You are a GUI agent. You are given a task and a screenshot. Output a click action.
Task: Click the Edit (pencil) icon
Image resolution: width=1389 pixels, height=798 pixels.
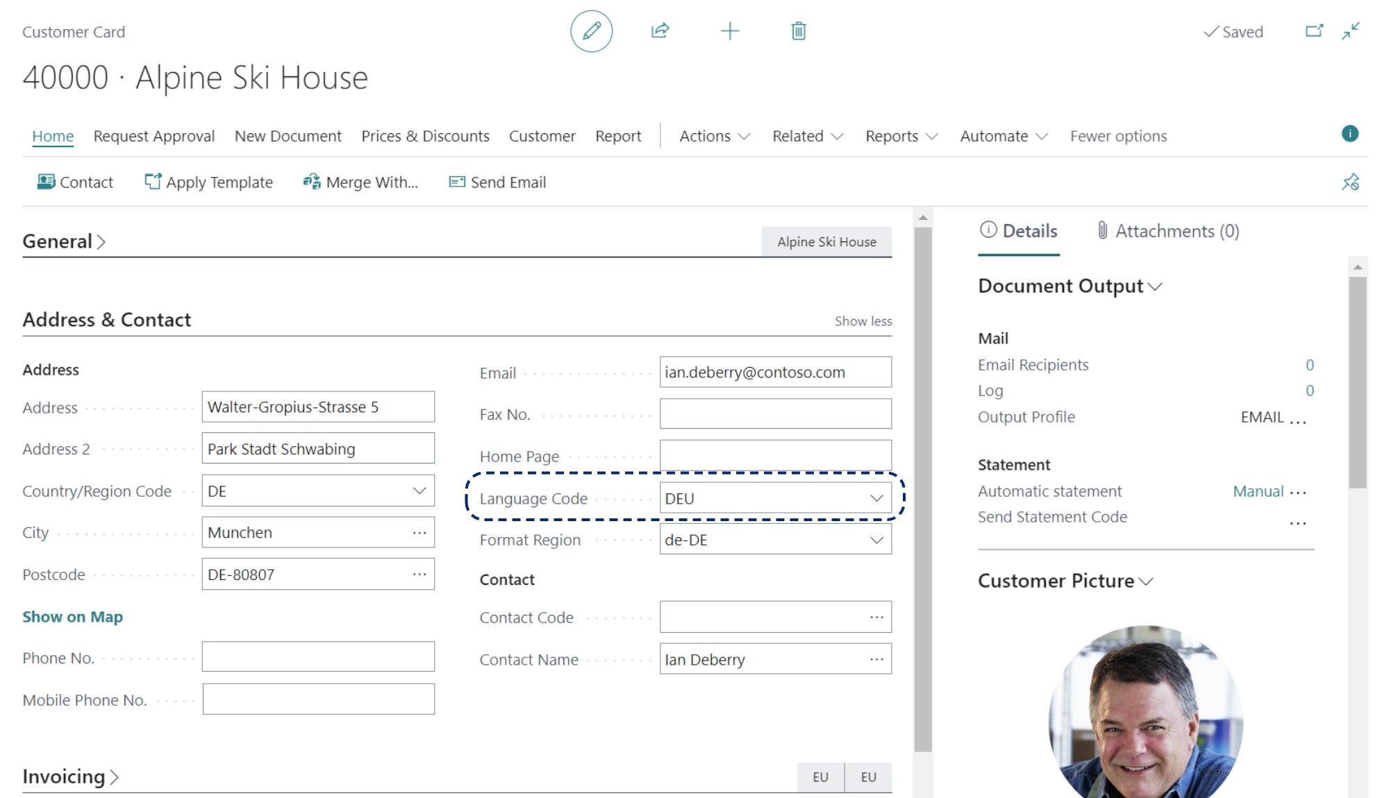pos(589,31)
